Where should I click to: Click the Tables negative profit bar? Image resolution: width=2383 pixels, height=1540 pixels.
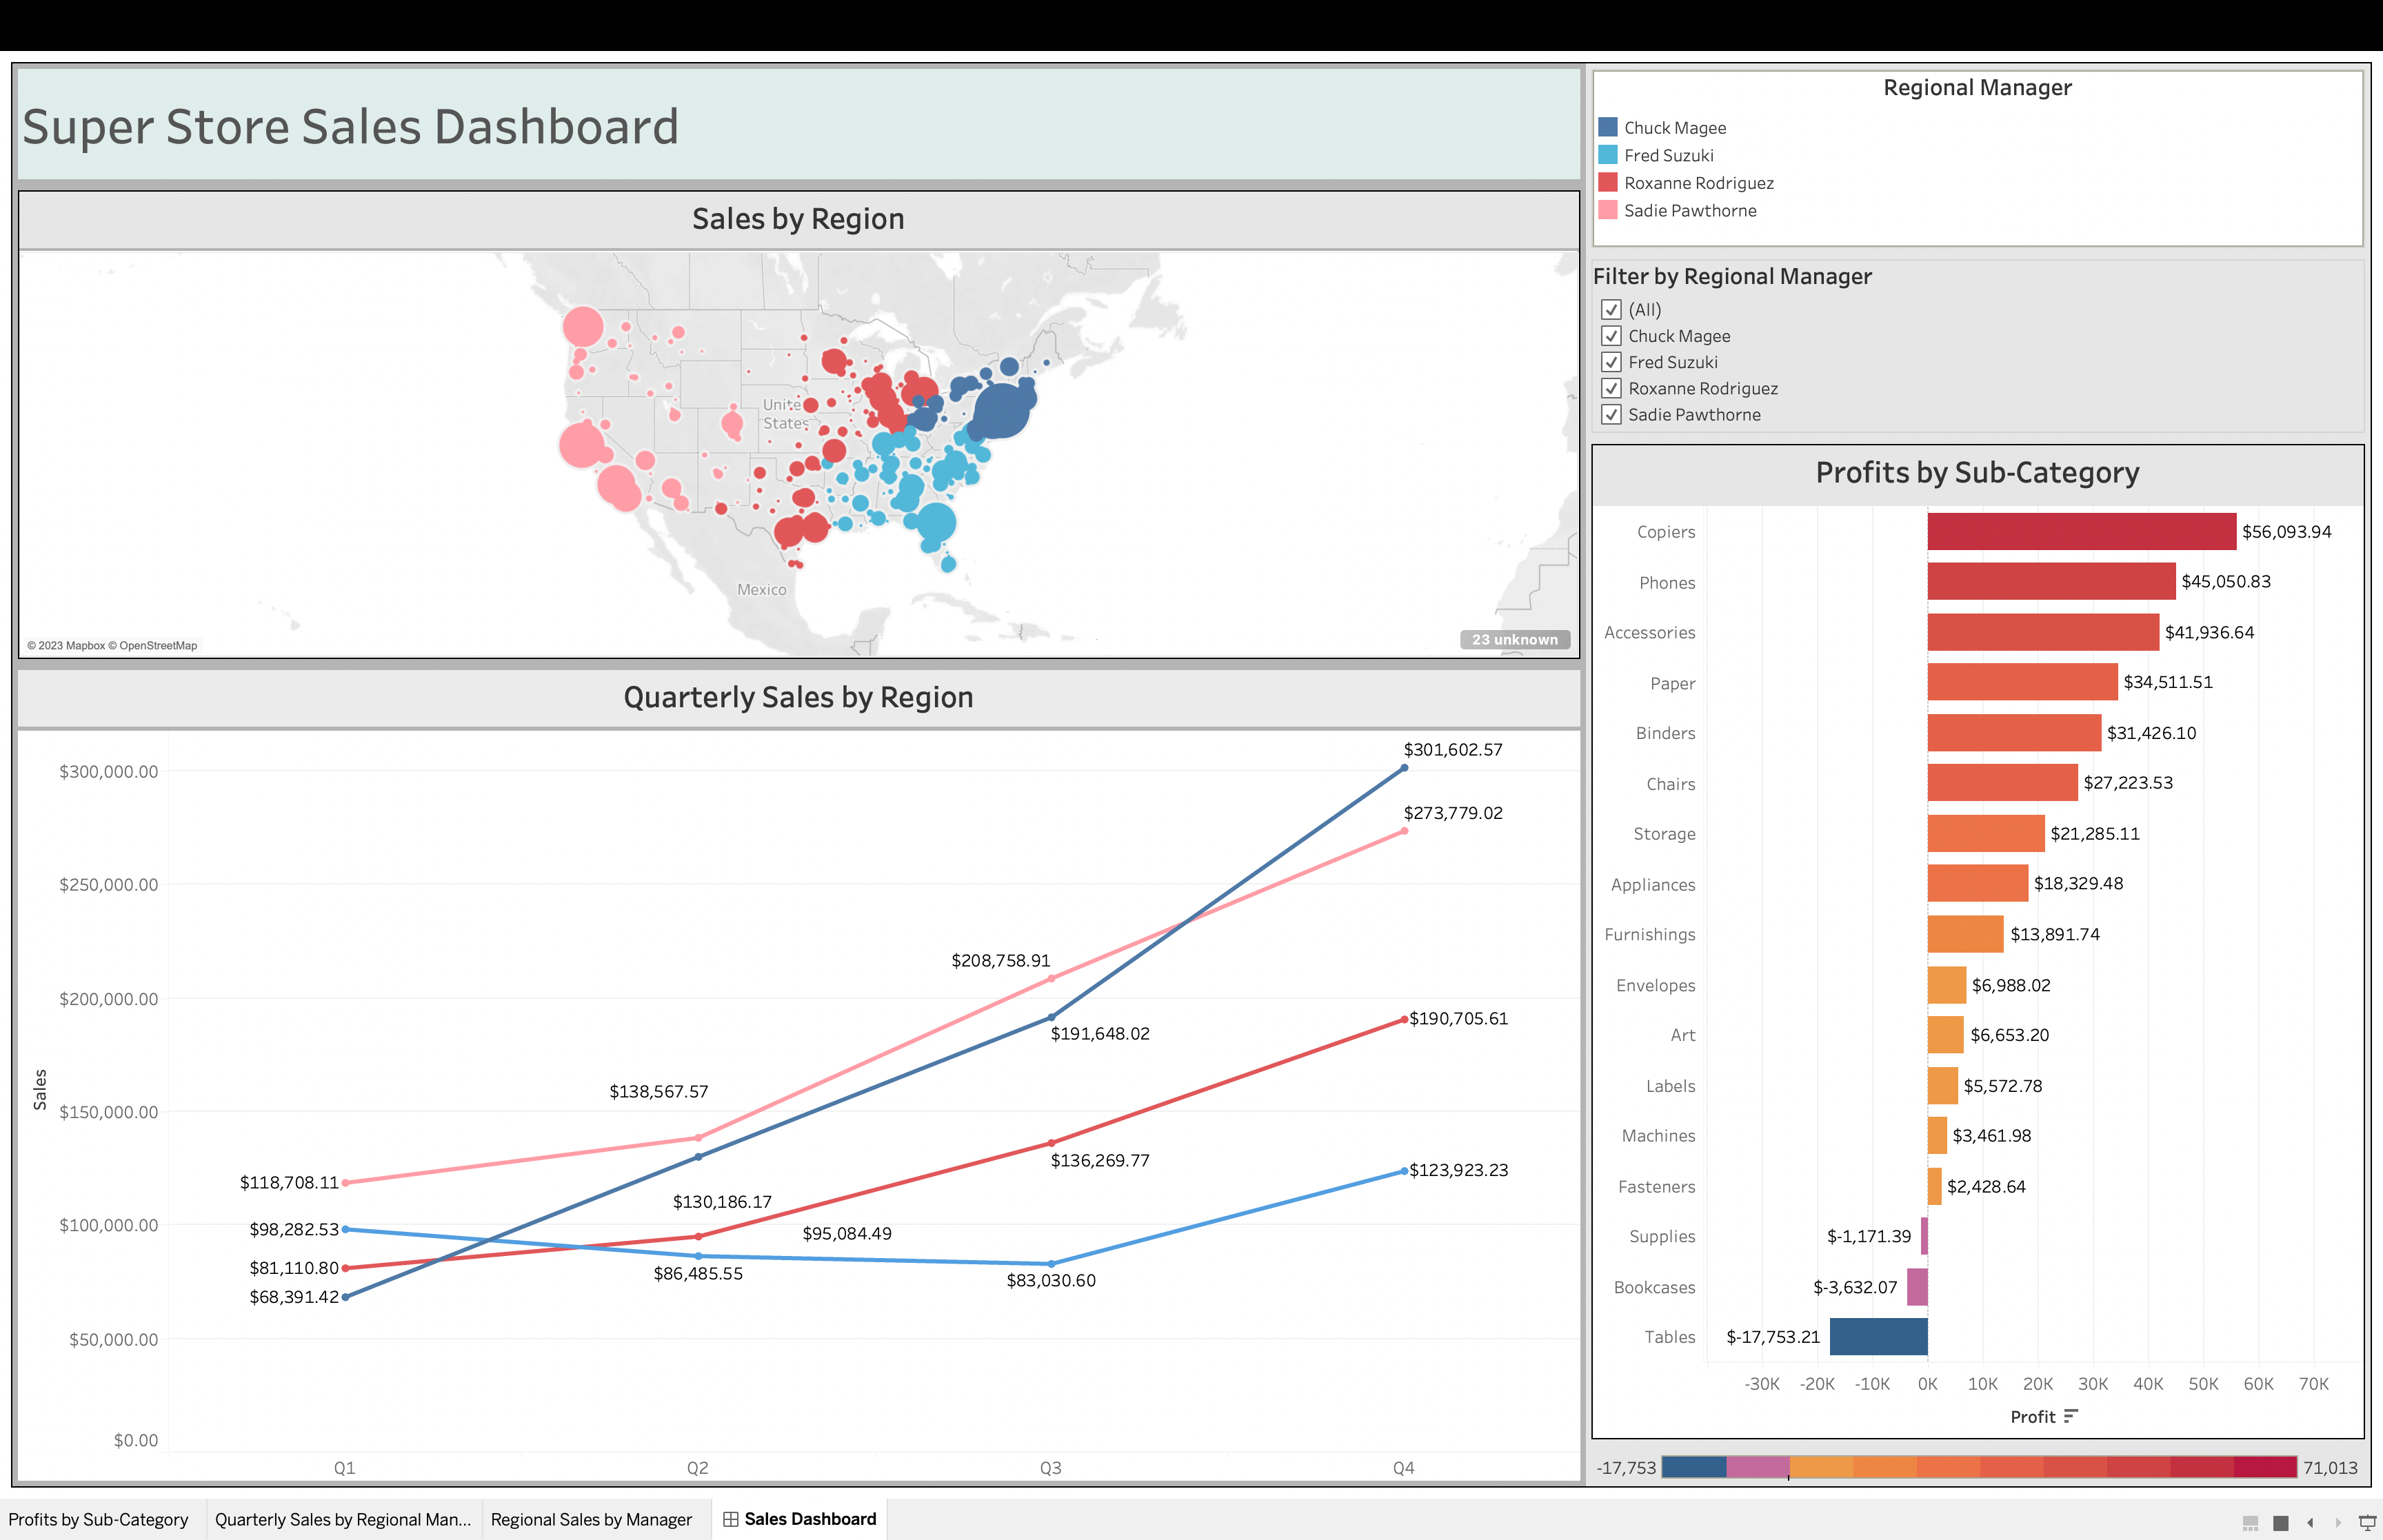coord(1878,1337)
